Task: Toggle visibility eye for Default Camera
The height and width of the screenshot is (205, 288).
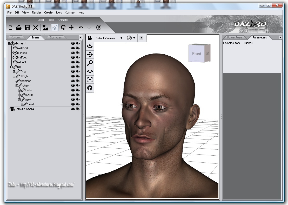Action: (x=73, y=109)
